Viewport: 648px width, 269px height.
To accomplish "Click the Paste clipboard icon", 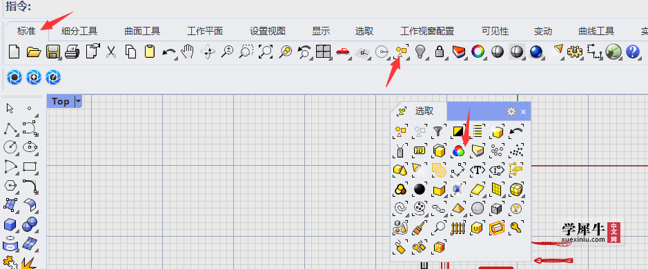I will point(150,52).
